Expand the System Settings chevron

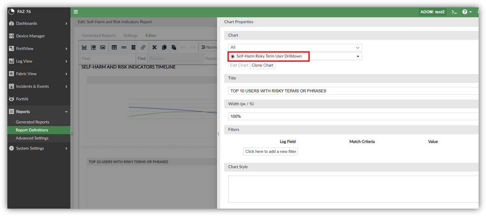66,148
